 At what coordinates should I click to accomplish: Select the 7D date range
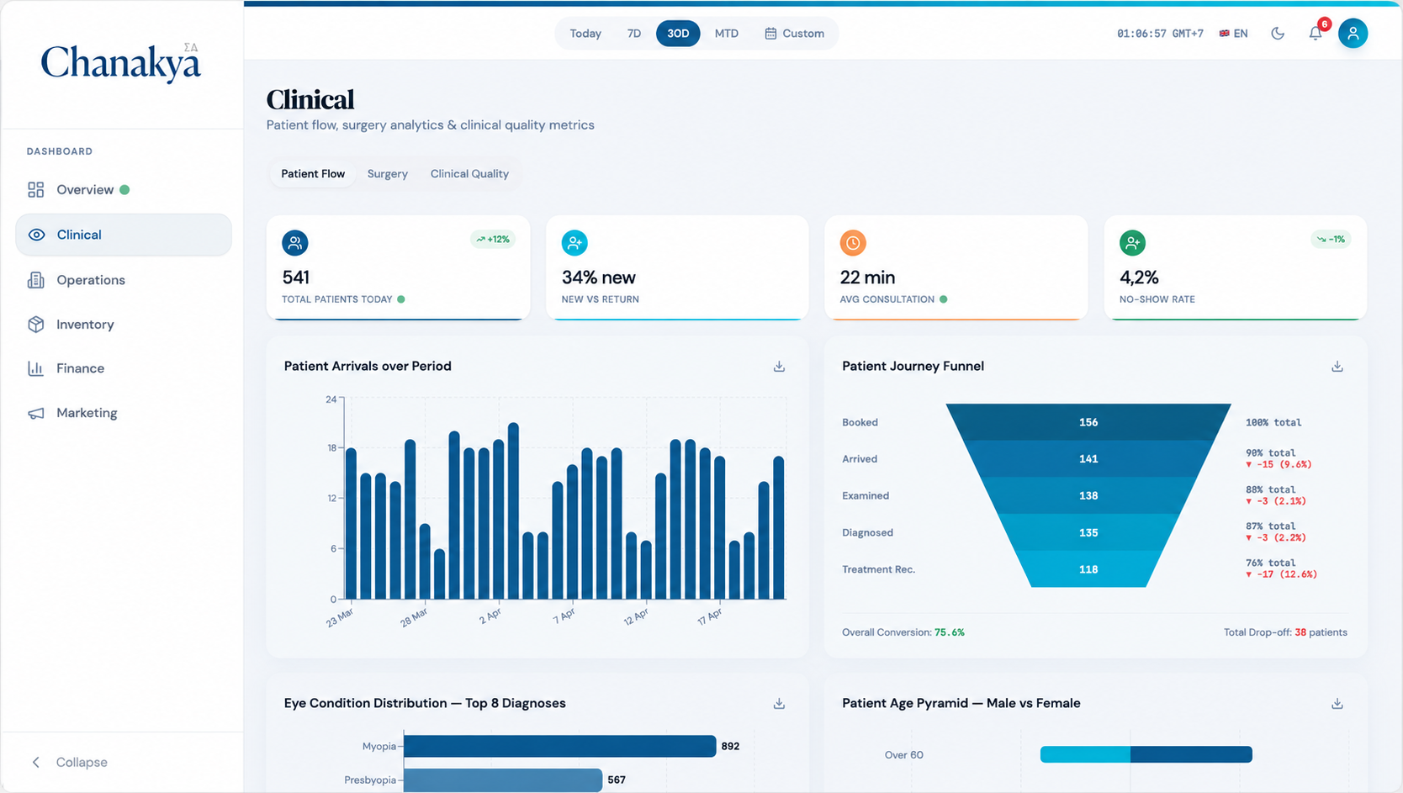634,34
